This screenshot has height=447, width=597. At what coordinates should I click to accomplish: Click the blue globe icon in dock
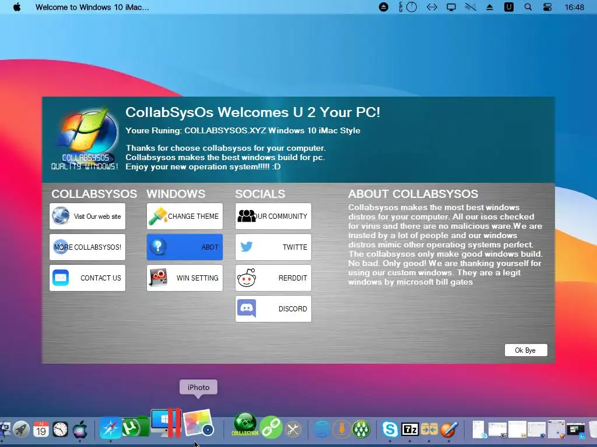322,430
